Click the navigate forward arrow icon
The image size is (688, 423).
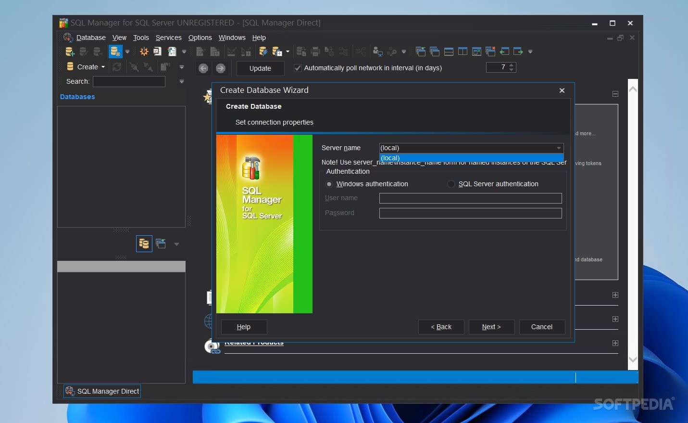pos(221,68)
